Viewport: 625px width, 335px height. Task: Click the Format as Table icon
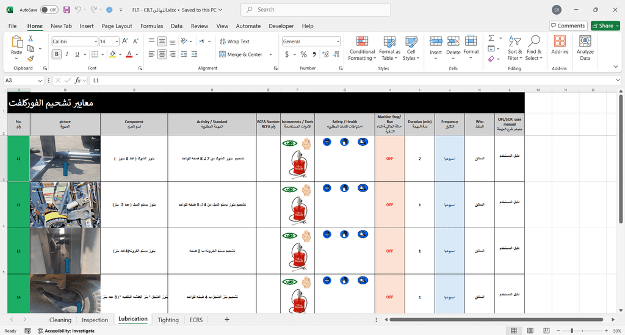389,42
